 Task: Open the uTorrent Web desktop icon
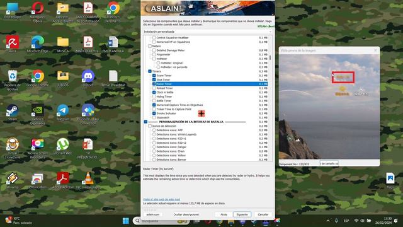(x=63, y=147)
